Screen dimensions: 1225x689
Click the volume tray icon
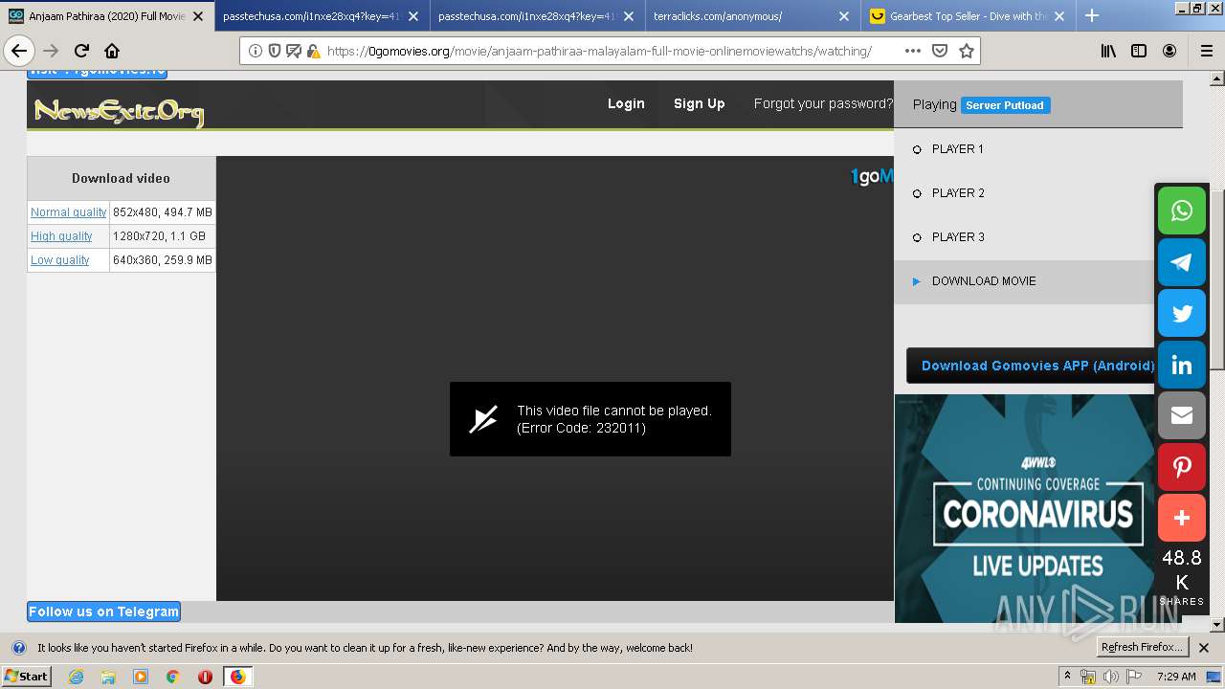(x=1111, y=677)
